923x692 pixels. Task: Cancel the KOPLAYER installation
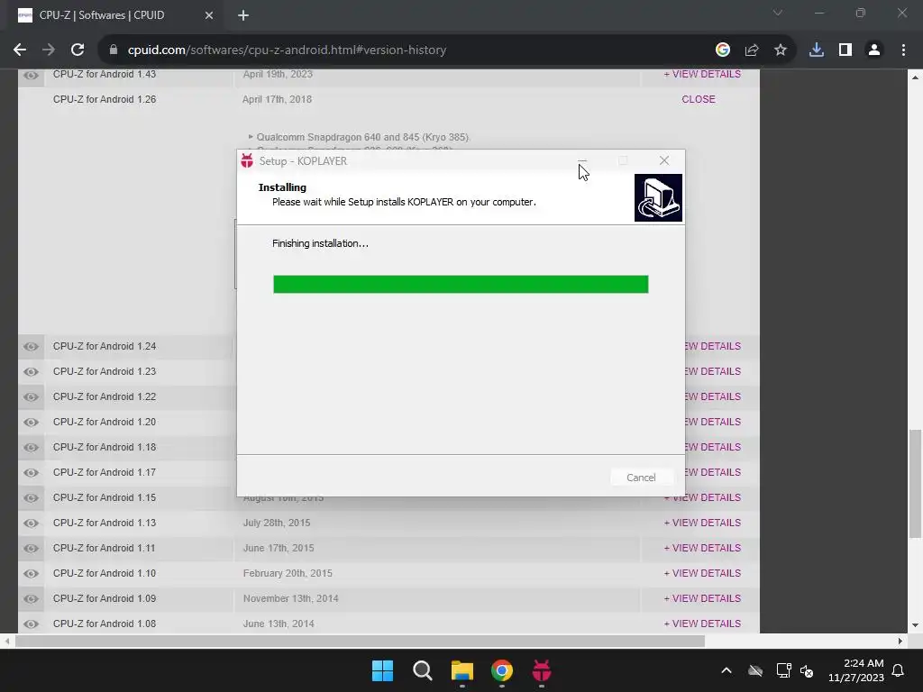click(x=641, y=478)
